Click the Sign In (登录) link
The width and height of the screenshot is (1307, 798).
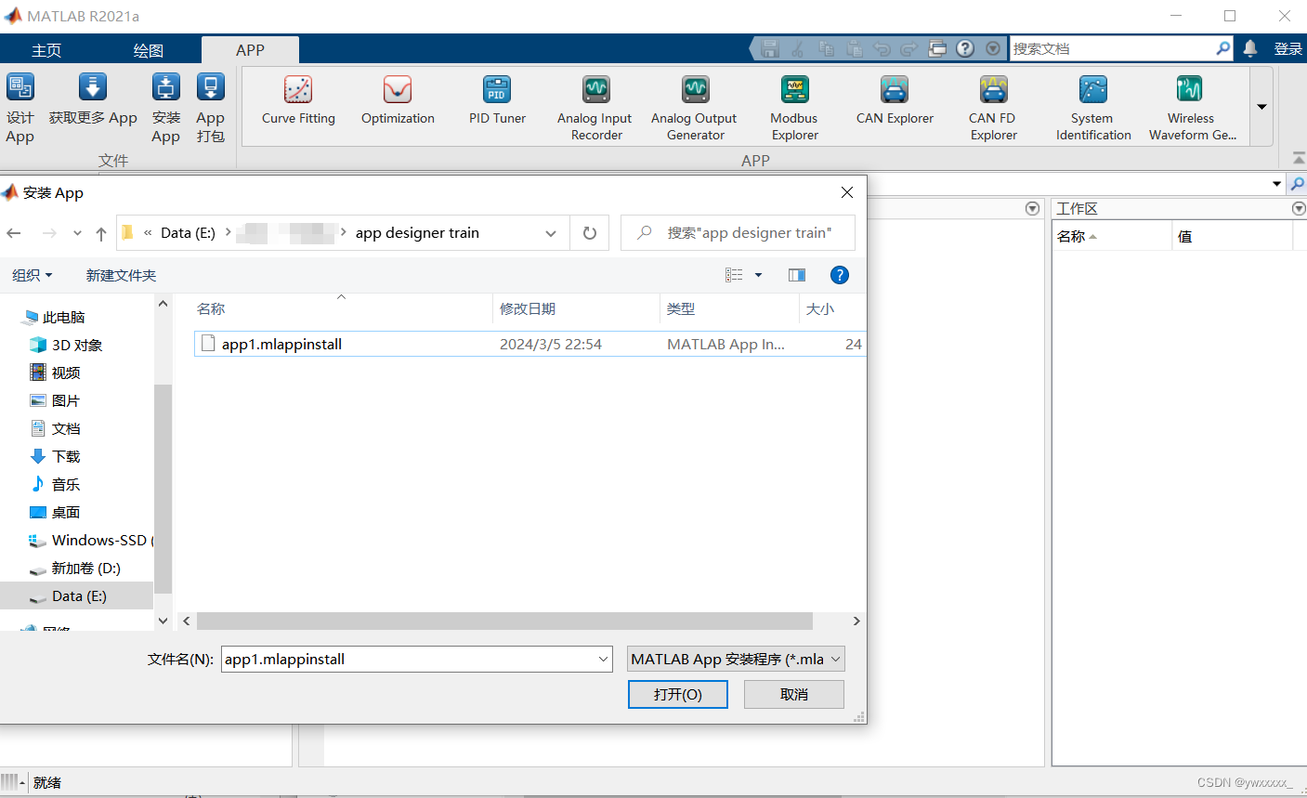pos(1287,48)
